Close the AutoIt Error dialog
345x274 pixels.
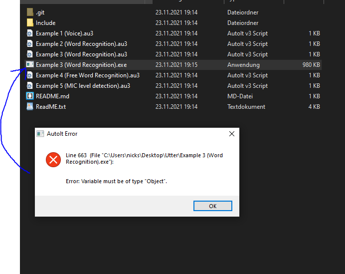click(232, 134)
